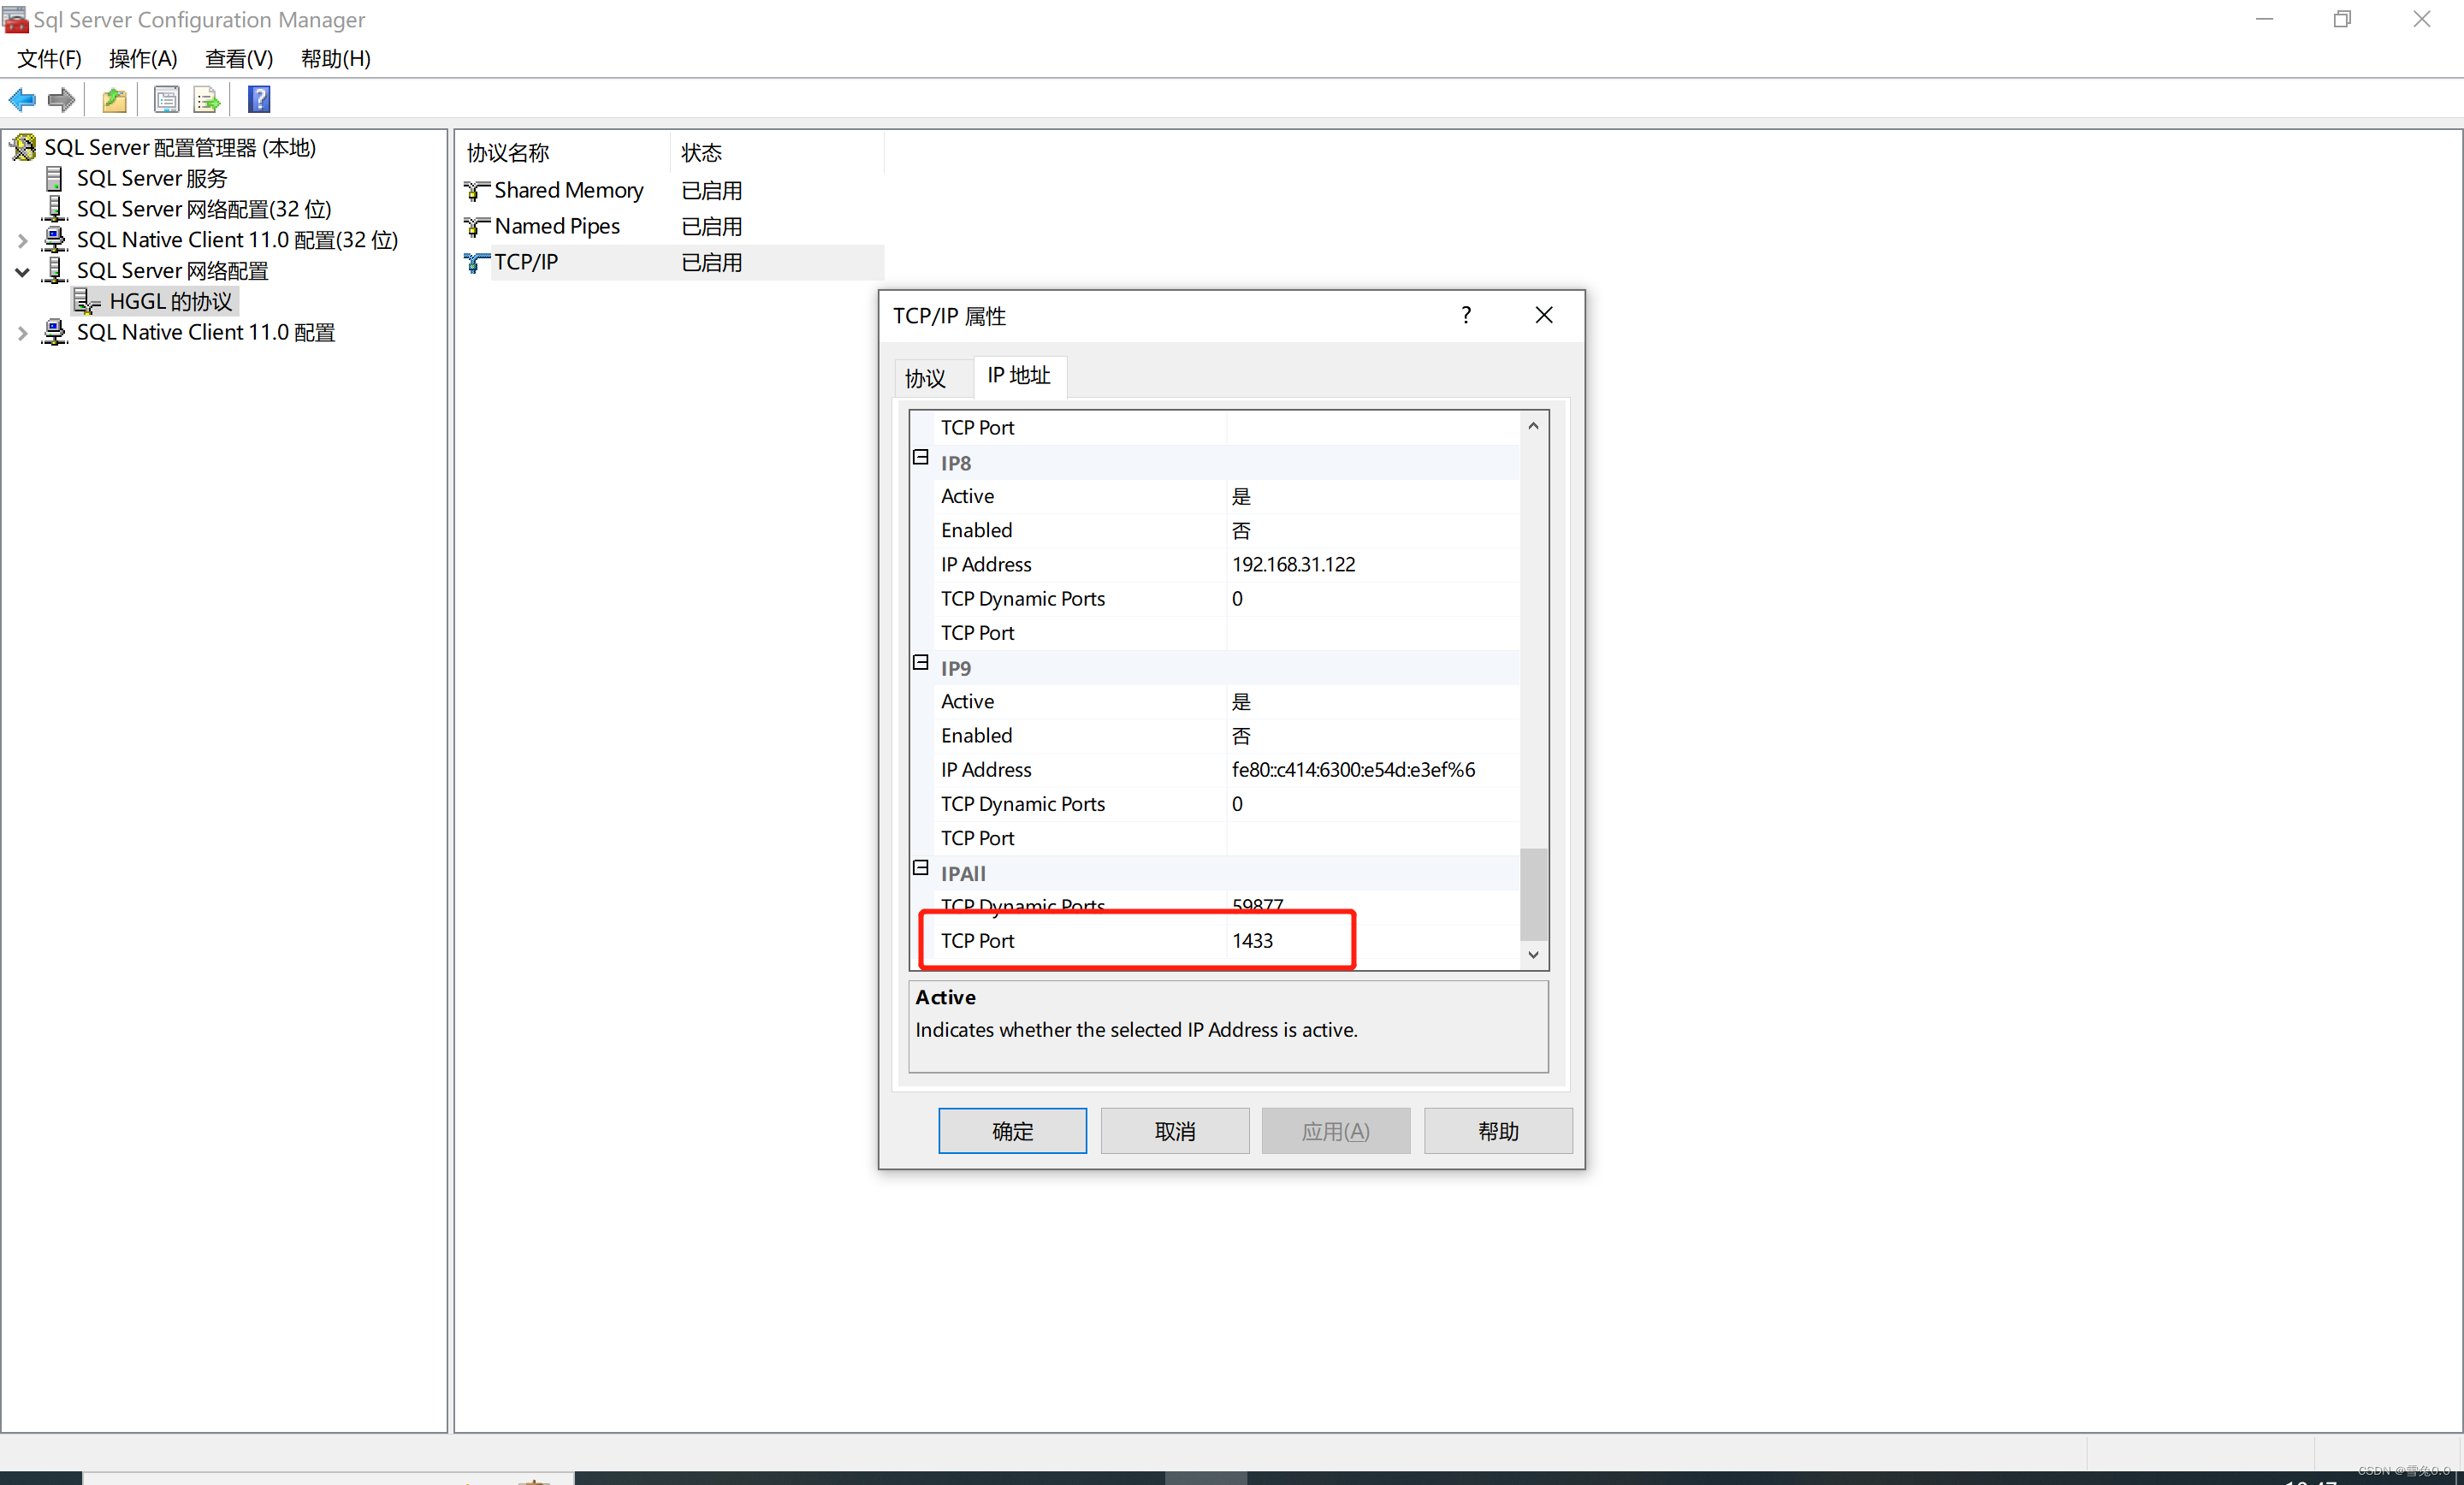Click the 取消 button

click(1174, 1130)
